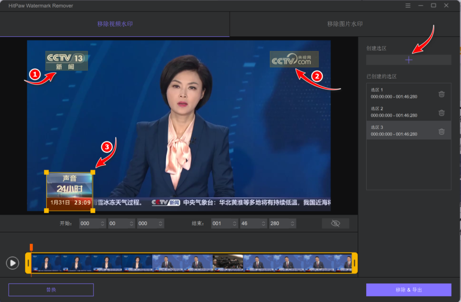
Task: Maximize the HitPaw window
Action: pyautogui.click(x=433, y=6)
